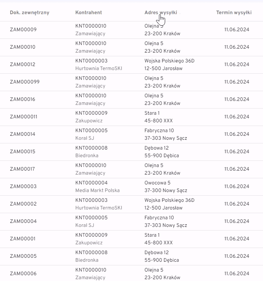The width and height of the screenshot is (263, 281).
Task: Select order ZAM00012 row
Action: (x=23, y=65)
